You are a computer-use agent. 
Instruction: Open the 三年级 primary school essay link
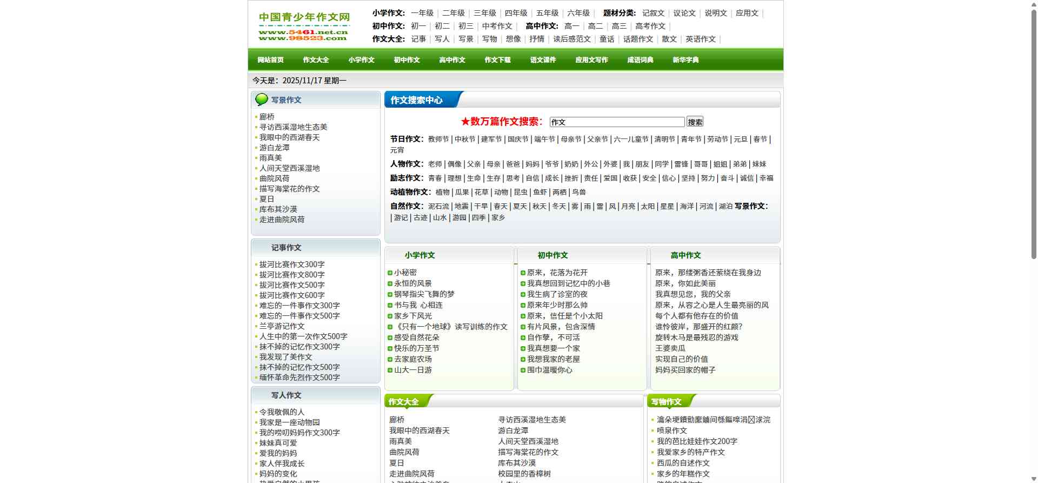tap(485, 13)
